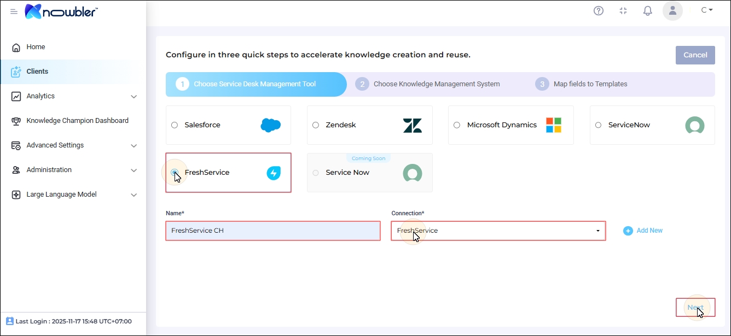The height and width of the screenshot is (336, 731).
Task: Click the Name input field
Action: 272,231
